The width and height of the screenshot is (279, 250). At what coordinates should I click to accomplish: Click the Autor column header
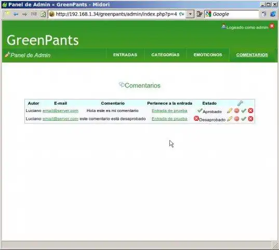click(33, 103)
